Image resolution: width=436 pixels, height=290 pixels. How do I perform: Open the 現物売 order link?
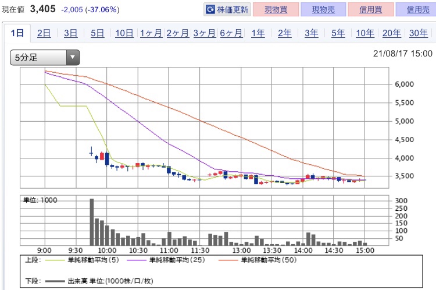(x=323, y=9)
